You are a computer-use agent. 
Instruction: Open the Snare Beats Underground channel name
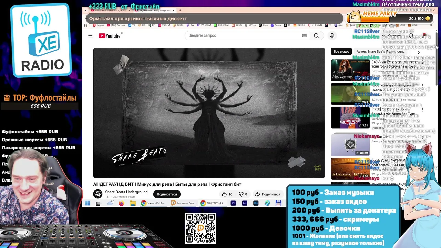point(126,192)
